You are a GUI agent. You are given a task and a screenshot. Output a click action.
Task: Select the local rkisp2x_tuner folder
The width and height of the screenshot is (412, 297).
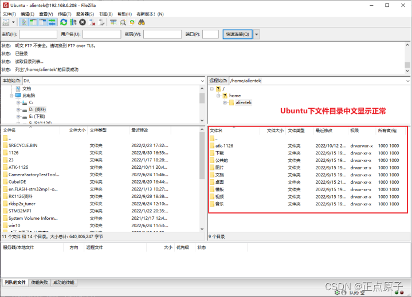[x=22, y=204]
